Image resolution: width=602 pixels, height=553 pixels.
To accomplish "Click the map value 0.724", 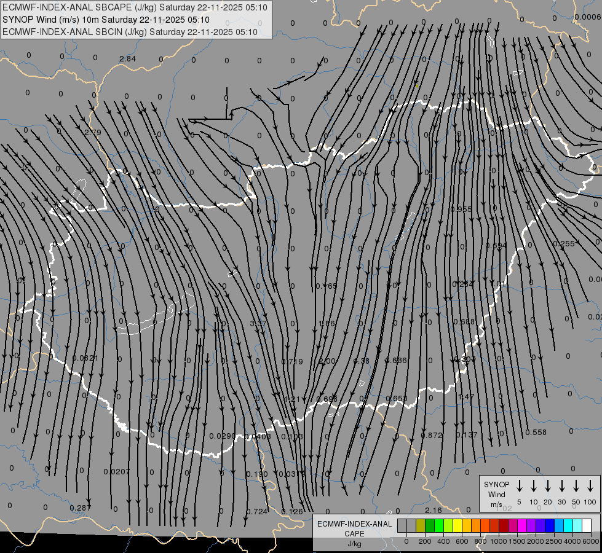I will [x=257, y=512].
